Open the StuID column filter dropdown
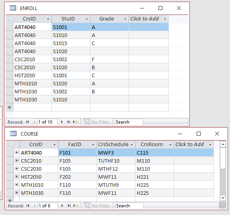This screenshot has height=215, width=230. [86, 19]
